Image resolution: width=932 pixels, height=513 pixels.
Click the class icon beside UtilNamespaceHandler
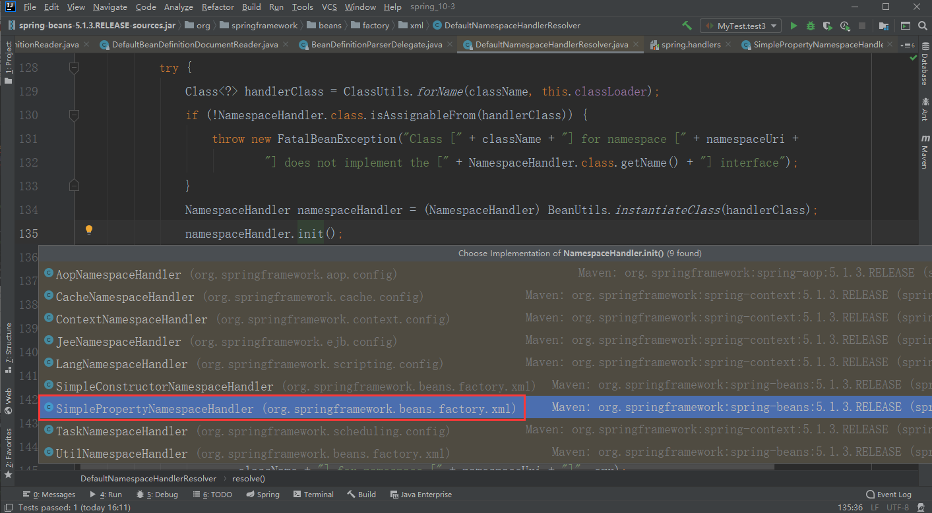tap(49, 452)
